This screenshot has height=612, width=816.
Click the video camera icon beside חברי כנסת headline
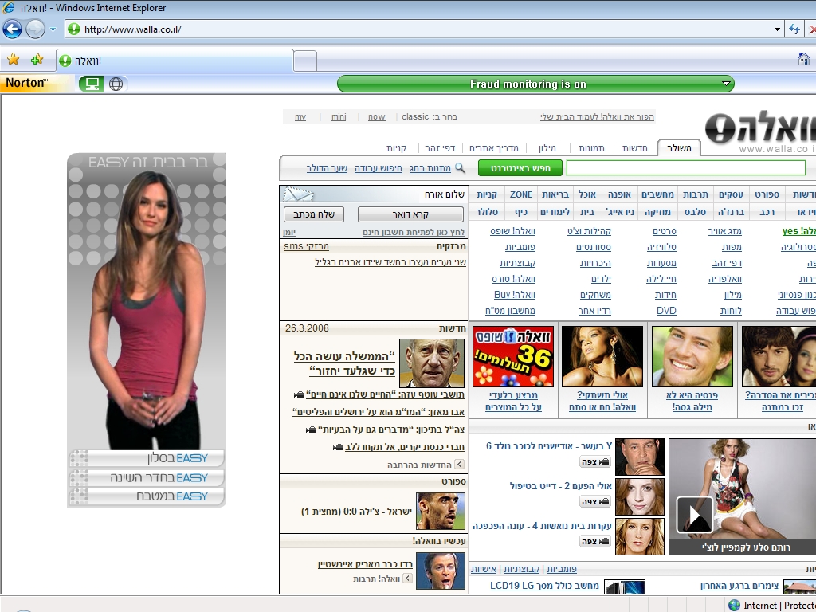click(338, 447)
